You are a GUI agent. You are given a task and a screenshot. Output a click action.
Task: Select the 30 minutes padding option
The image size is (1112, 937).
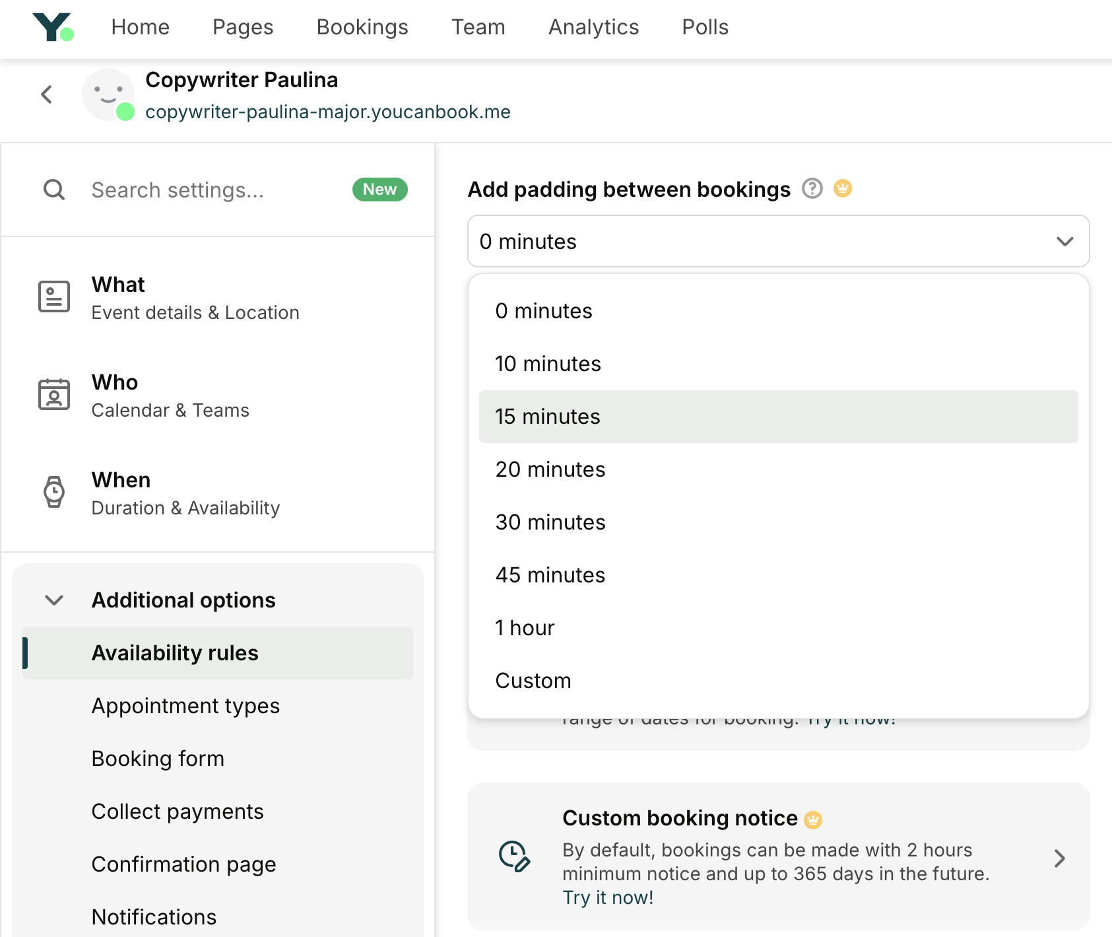pyautogui.click(x=550, y=522)
